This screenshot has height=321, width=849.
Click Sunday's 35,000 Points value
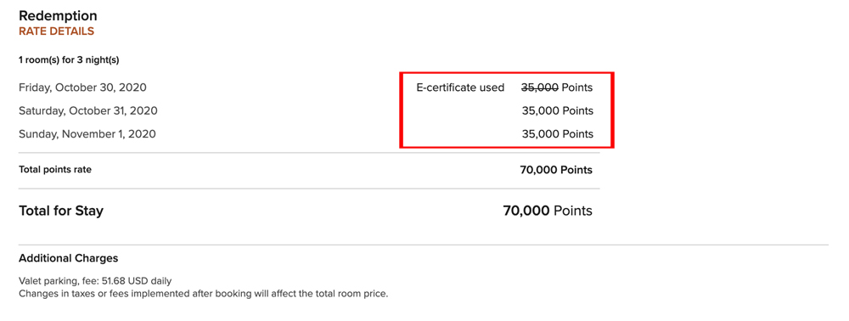(557, 133)
